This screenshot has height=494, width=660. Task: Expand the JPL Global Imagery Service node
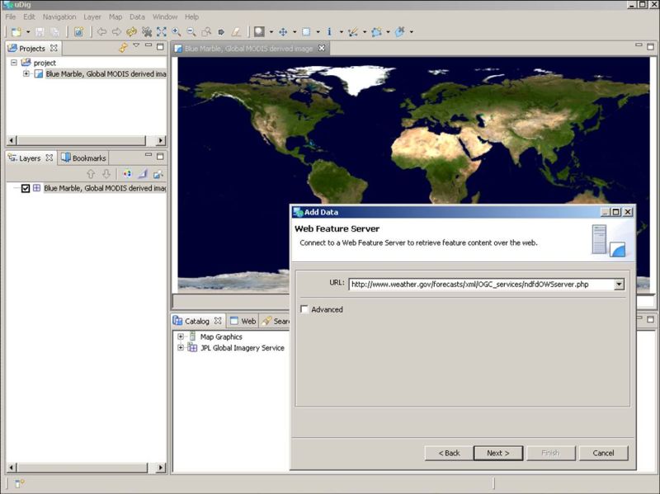point(181,347)
